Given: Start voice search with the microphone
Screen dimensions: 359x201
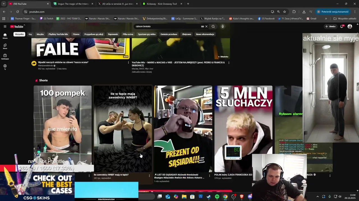Looking at the screenshot, I should coord(223,27).
